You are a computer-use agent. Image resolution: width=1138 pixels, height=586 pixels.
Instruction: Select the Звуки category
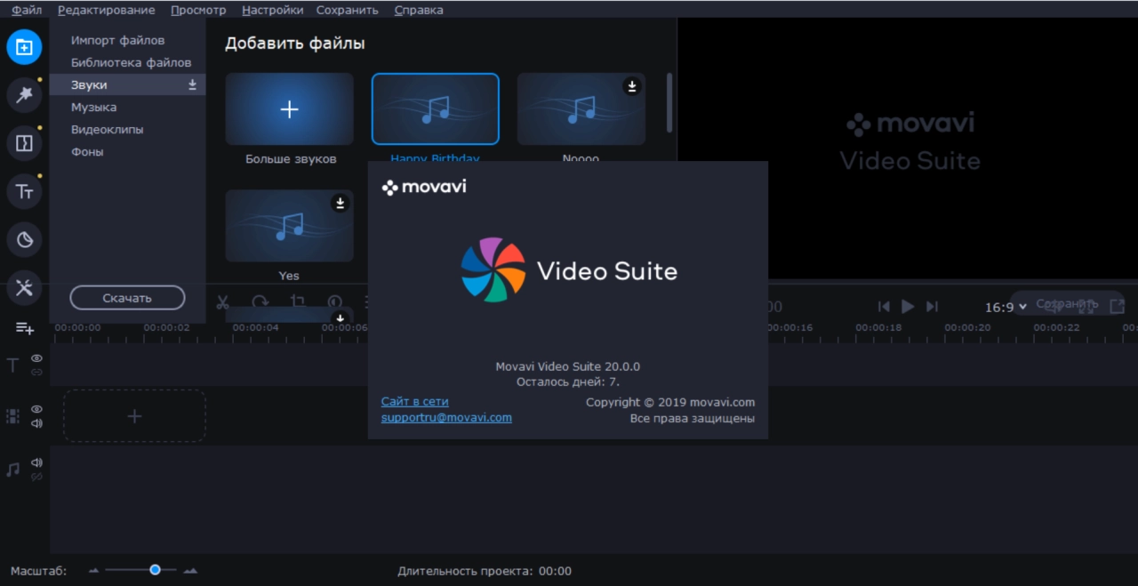click(127, 84)
